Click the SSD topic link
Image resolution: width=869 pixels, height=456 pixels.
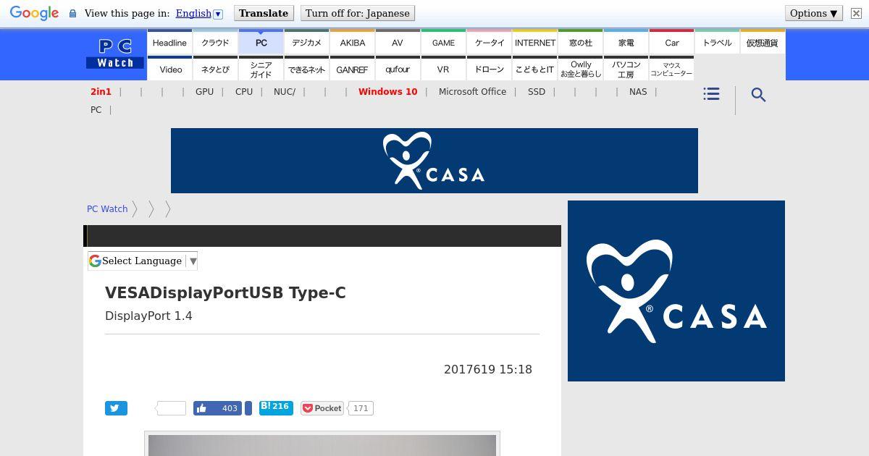point(537,91)
